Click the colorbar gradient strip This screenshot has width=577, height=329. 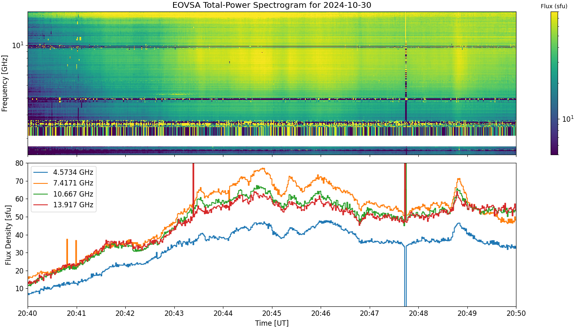tap(554, 83)
